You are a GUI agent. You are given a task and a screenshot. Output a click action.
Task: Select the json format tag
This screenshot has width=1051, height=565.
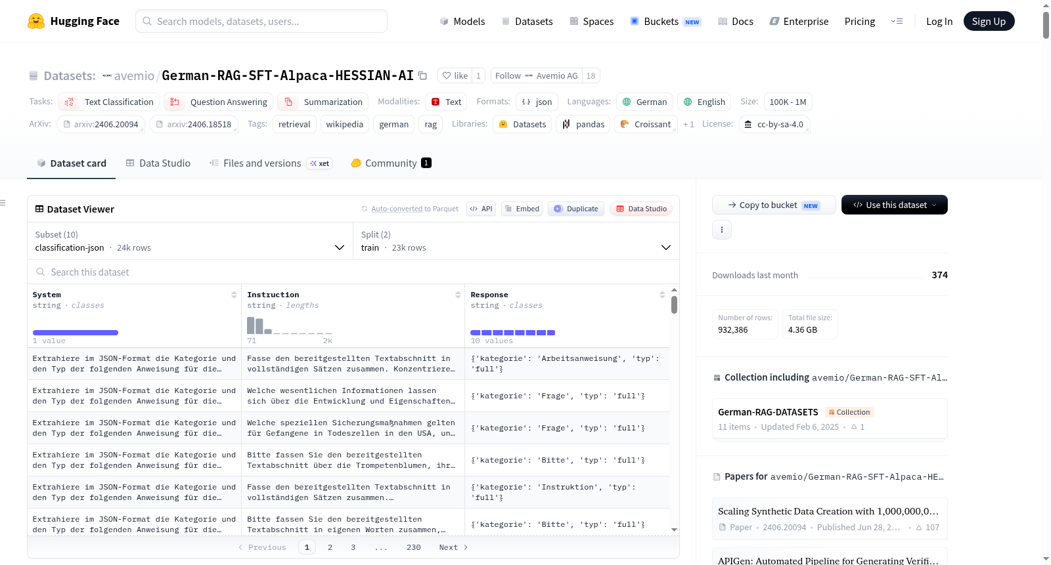(x=537, y=102)
